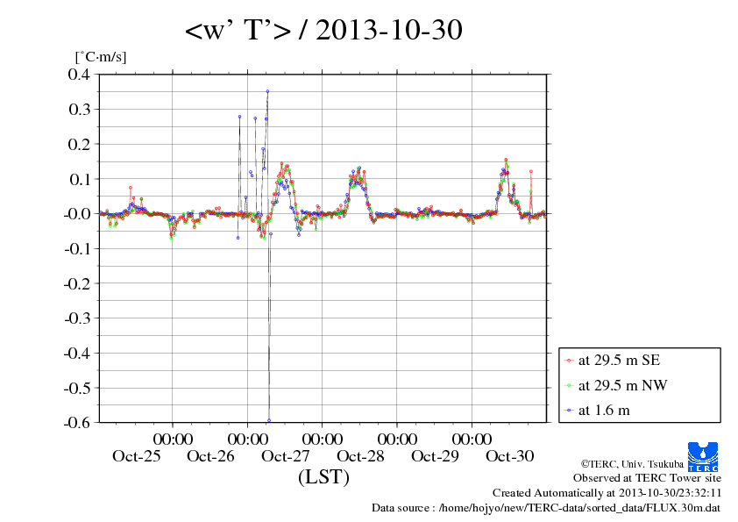Click the y-axis label -0.3

coord(77,318)
